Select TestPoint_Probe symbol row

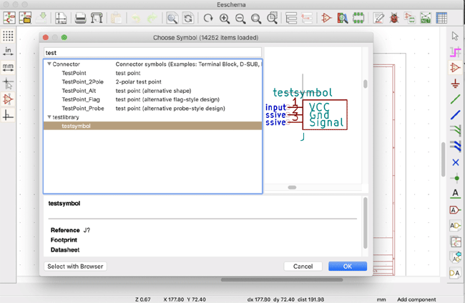(152, 109)
